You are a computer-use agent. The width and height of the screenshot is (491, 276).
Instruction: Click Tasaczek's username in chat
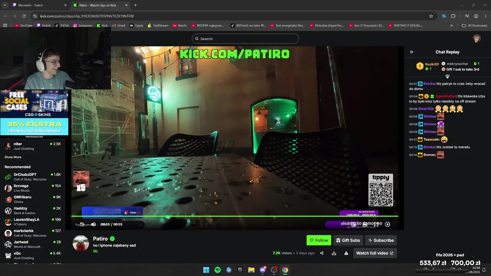pyautogui.click(x=431, y=140)
